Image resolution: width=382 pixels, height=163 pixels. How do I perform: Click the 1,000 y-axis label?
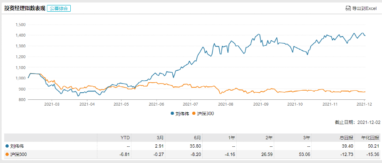pyautogui.click(x=20, y=78)
